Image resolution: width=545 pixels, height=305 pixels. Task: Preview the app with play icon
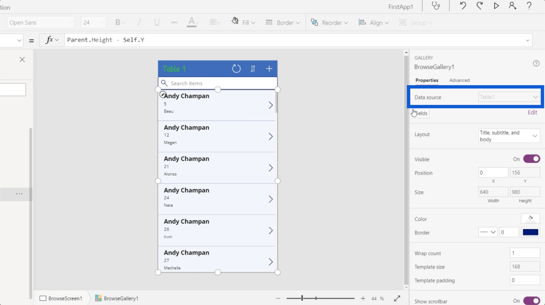(496, 6)
